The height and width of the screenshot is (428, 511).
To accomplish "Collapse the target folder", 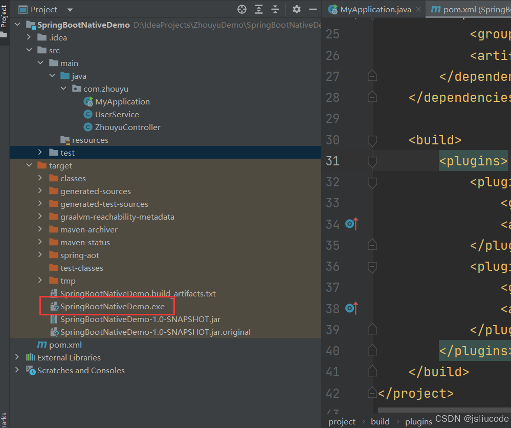I will point(29,165).
